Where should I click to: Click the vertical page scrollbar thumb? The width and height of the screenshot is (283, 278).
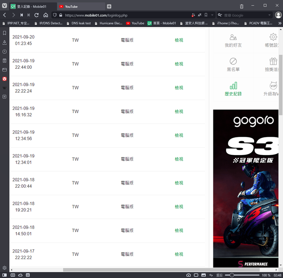coord(281,85)
